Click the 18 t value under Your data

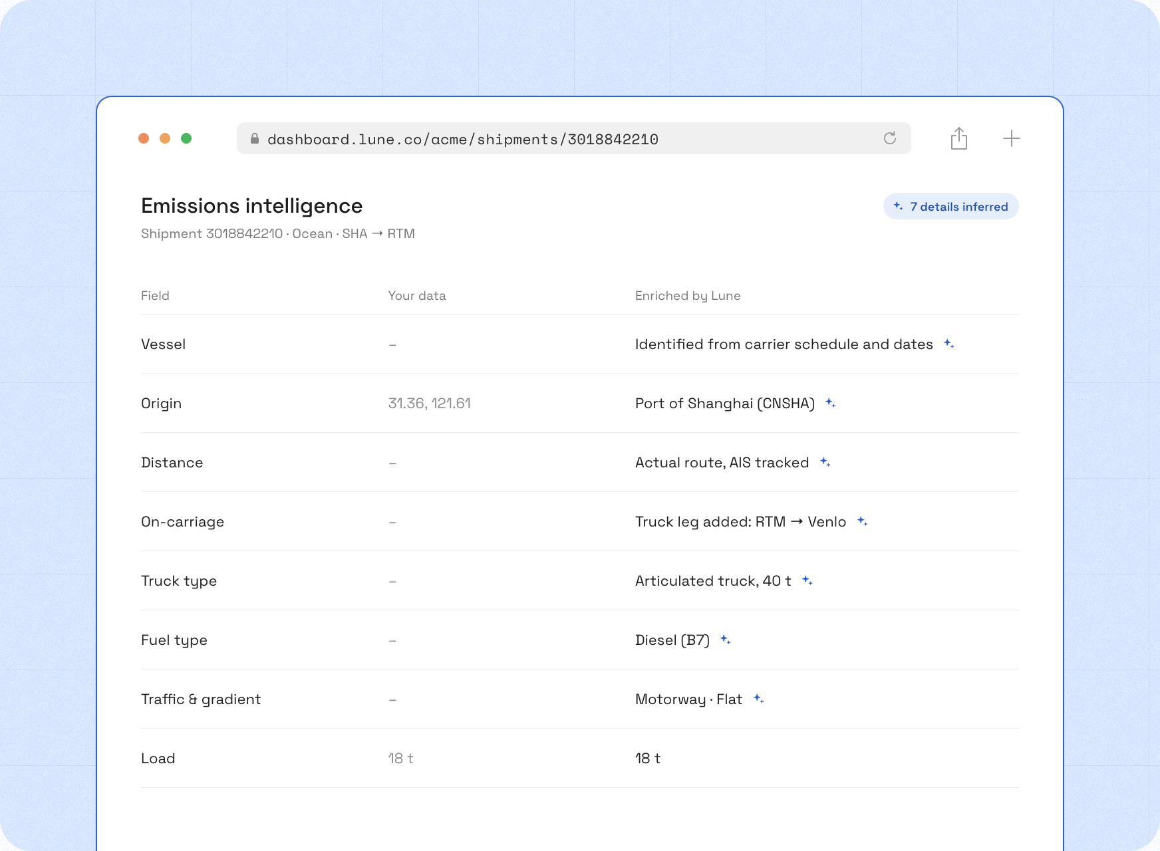click(x=401, y=758)
